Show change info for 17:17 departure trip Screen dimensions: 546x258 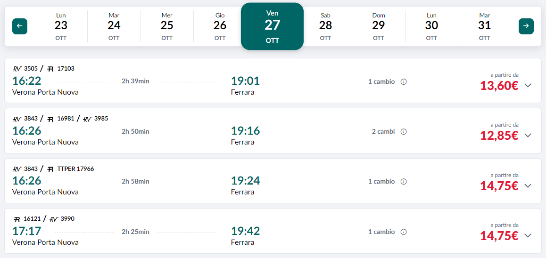click(404, 232)
